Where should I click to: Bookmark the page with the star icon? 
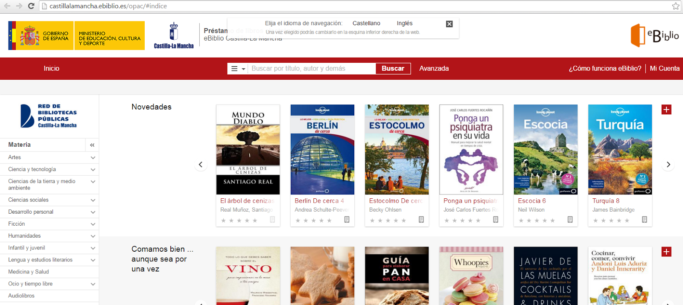coord(676,6)
